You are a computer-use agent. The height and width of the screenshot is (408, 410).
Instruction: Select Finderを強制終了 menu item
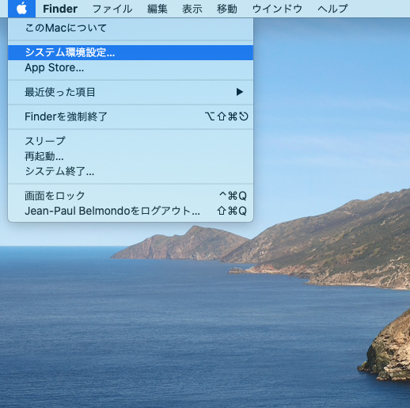tap(131, 116)
